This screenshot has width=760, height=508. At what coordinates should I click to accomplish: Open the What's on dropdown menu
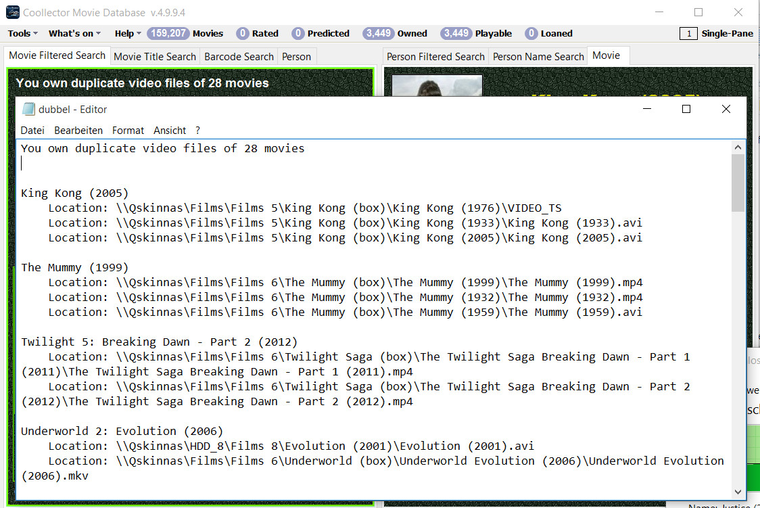(74, 33)
